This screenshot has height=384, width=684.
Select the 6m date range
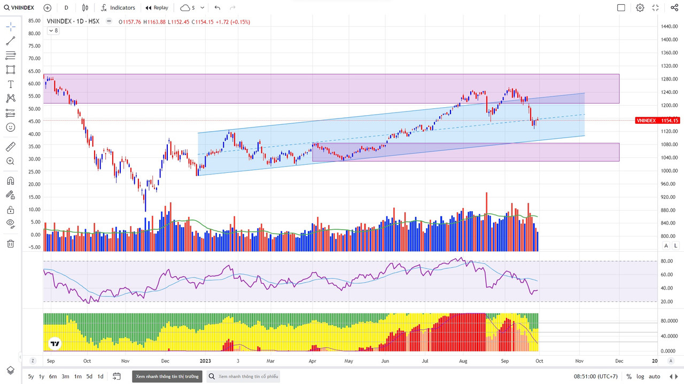coord(53,377)
